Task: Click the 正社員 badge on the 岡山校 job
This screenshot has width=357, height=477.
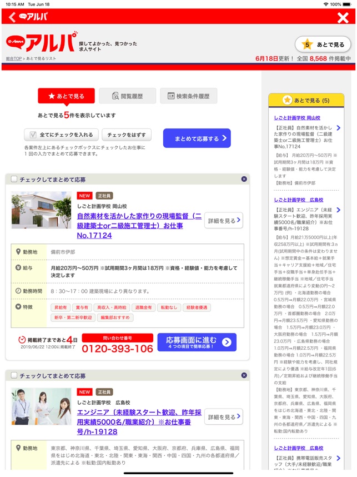Action: coord(104,196)
